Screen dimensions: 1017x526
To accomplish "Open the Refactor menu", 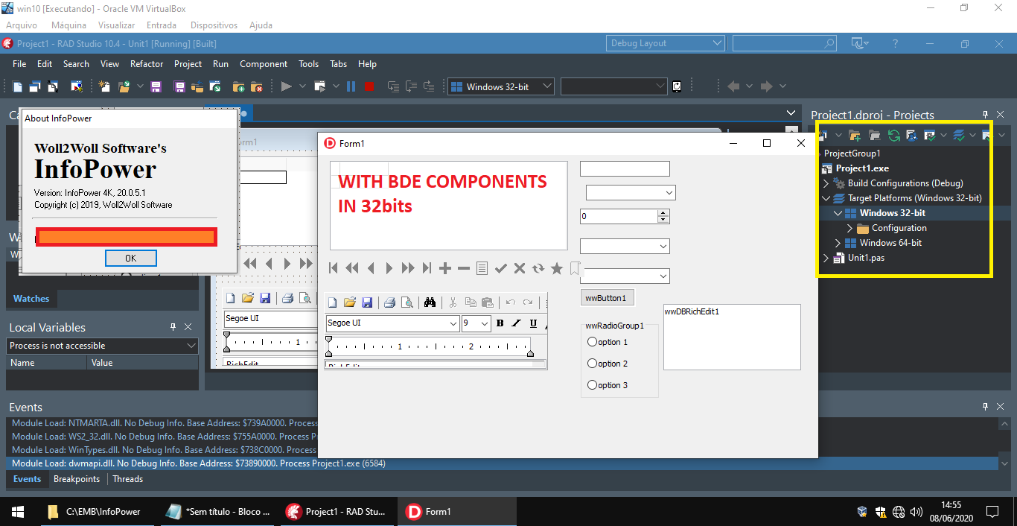I will [147, 64].
